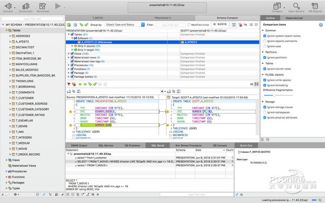Toggle Ignore white spaces checkbox

pos(265,80)
